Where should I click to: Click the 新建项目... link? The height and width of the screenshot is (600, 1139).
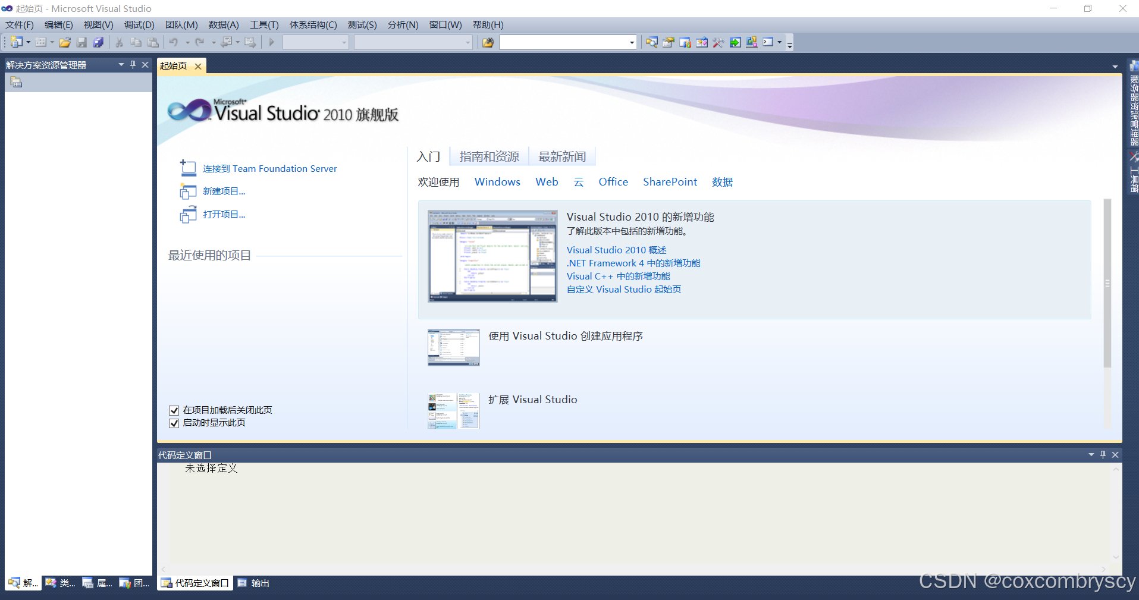224,191
